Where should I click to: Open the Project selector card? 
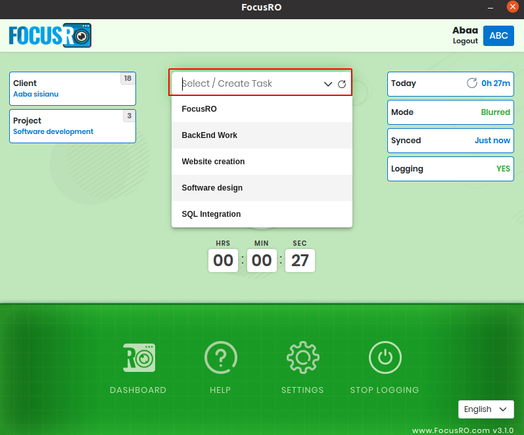click(x=72, y=126)
